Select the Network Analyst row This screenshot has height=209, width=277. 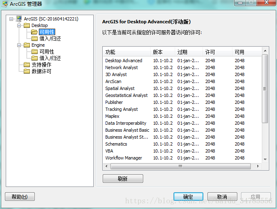coord(182,67)
